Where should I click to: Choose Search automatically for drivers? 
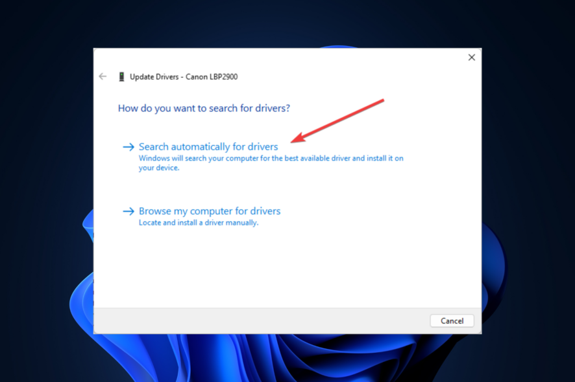(208, 147)
